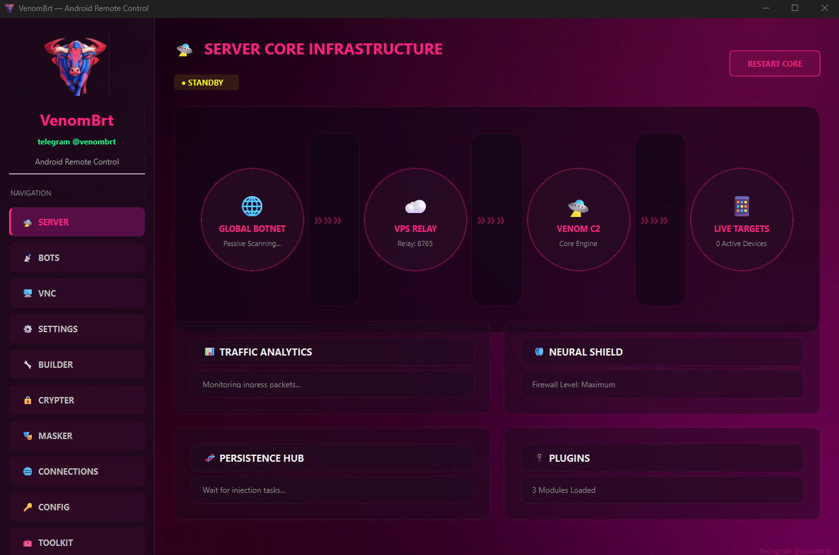The height and width of the screenshot is (555, 839).
Task: Open the MASKER section
Action: (x=77, y=436)
